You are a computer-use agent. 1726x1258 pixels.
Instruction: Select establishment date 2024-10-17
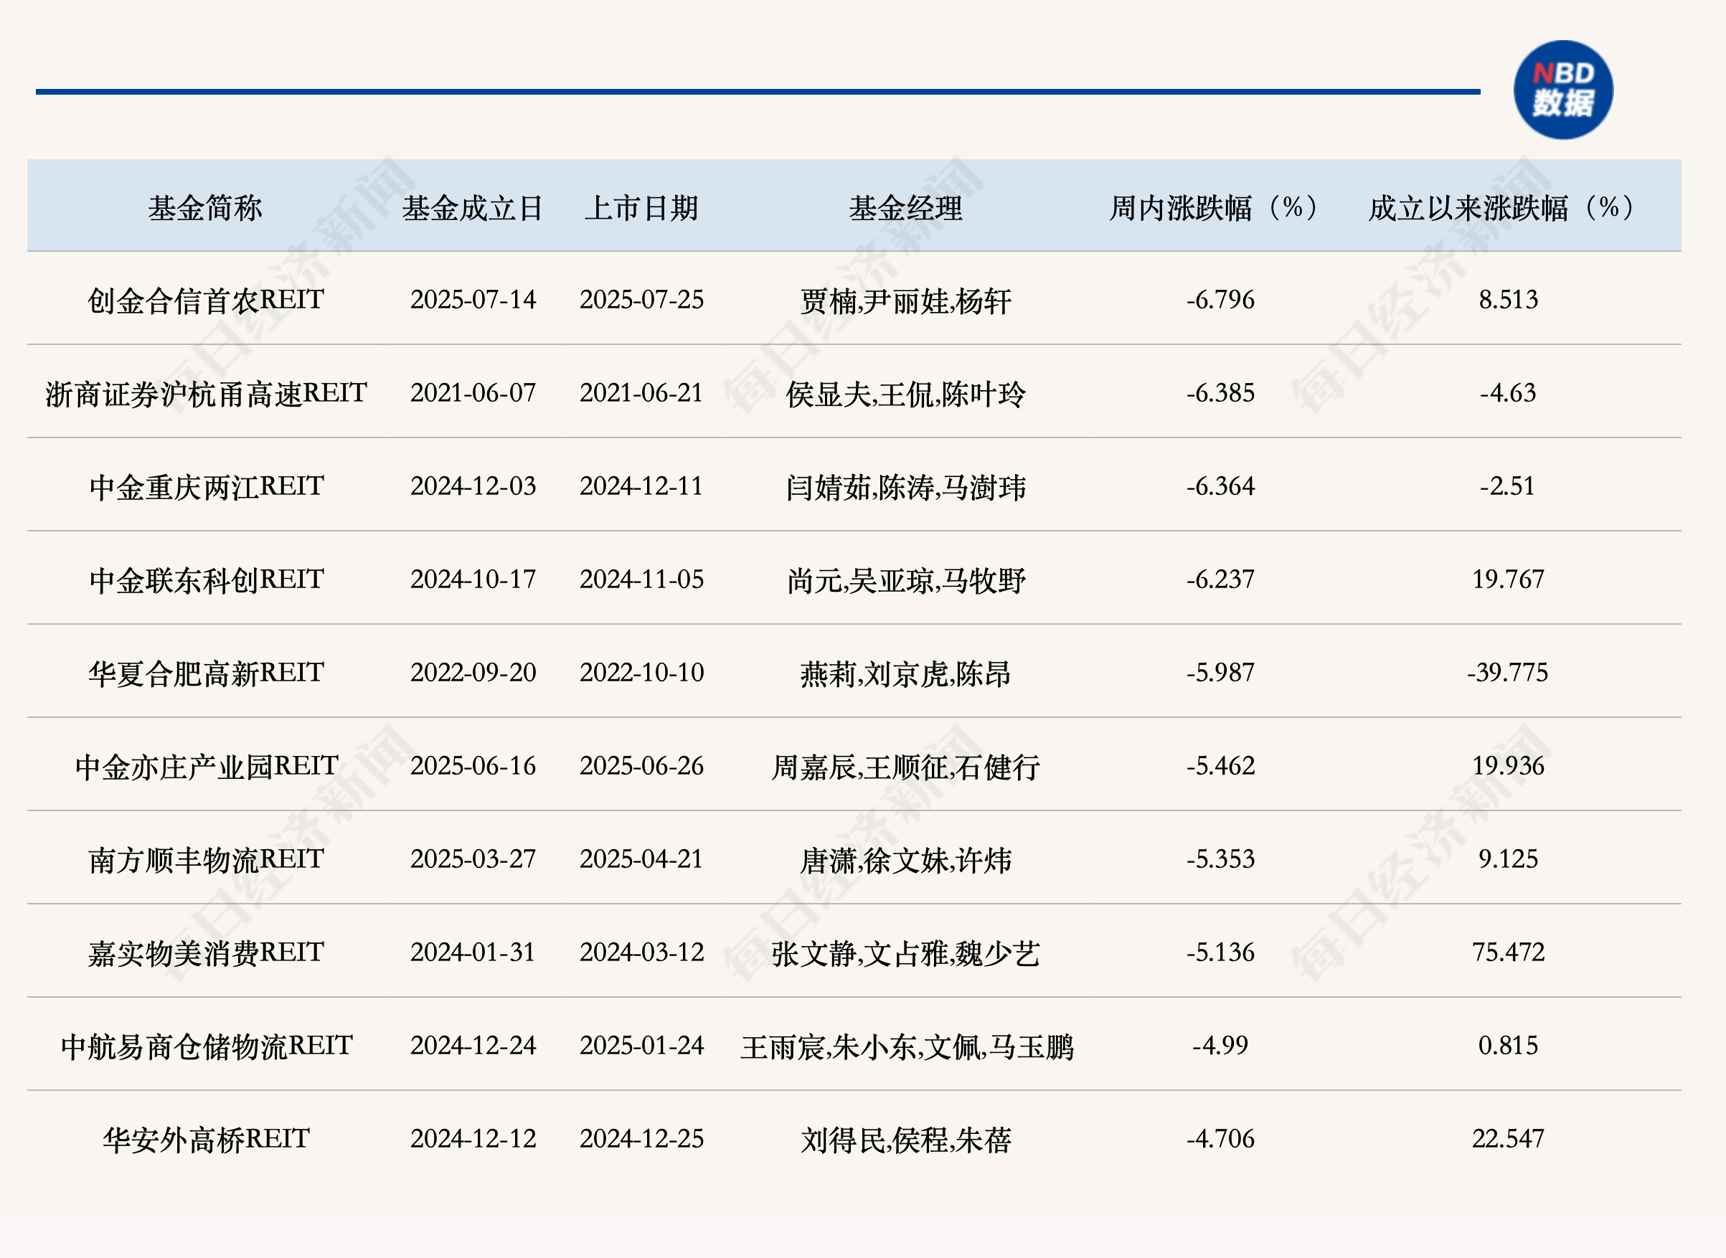(473, 580)
